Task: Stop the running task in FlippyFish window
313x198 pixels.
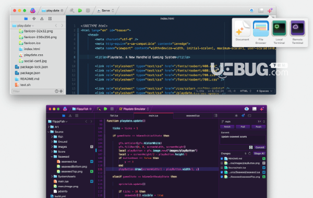Action: pos(112,109)
